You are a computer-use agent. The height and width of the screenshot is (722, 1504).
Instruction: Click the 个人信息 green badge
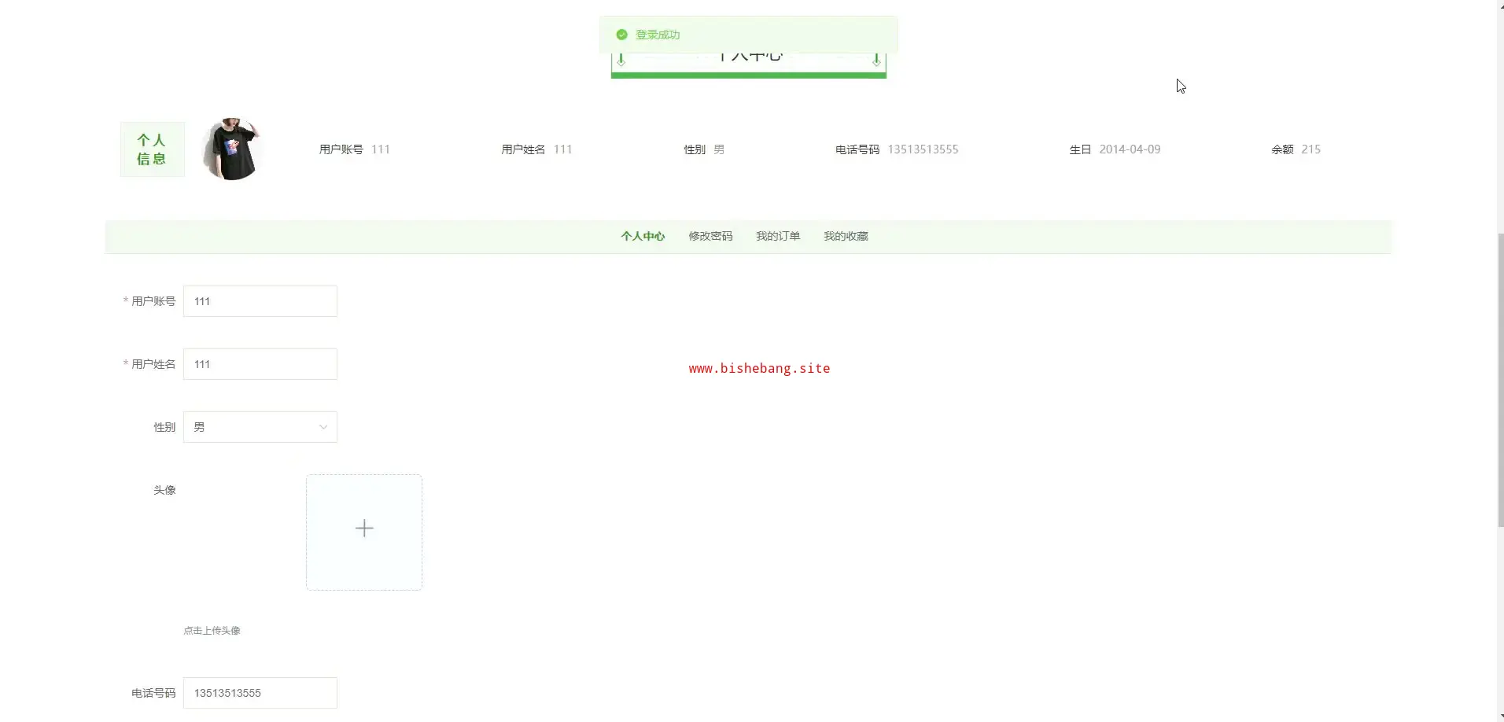coord(152,149)
